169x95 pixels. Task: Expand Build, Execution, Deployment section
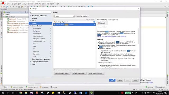click(31, 59)
